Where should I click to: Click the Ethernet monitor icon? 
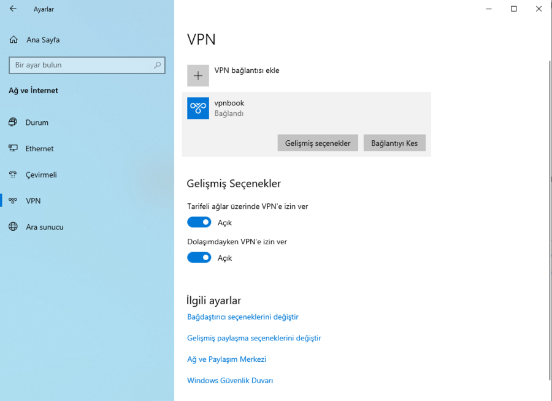13,149
